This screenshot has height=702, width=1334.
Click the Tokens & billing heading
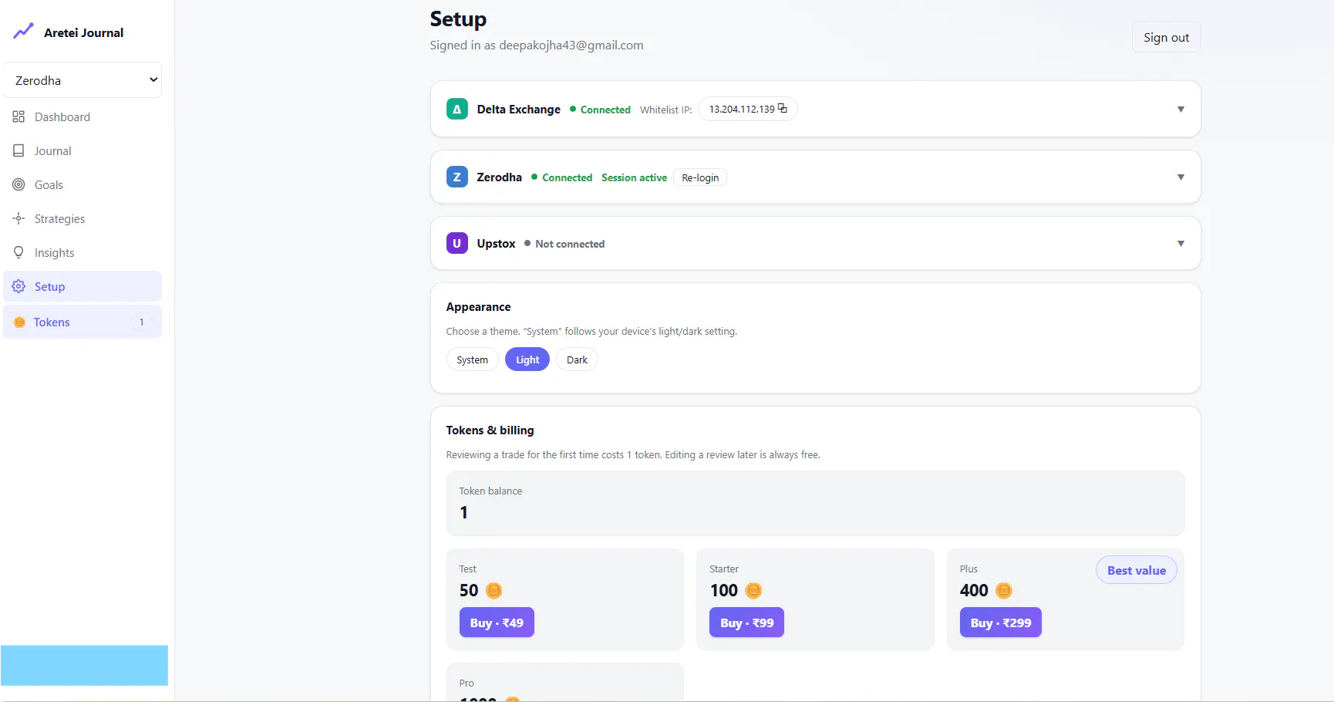(x=490, y=430)
